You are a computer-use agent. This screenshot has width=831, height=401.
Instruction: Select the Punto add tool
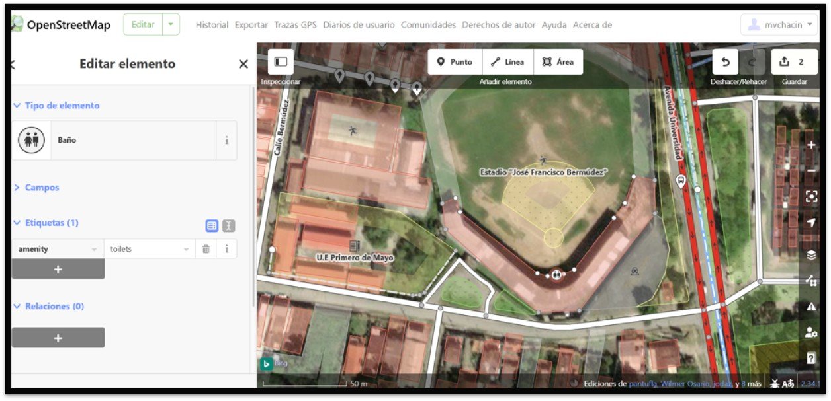[455, 62]
